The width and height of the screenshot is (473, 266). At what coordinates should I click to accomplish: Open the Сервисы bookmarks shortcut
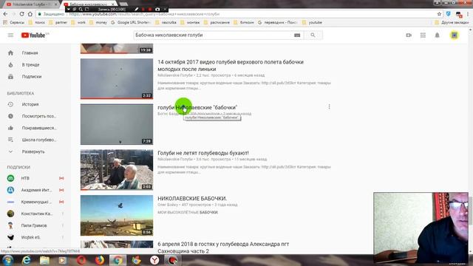(x=14, y=22)
